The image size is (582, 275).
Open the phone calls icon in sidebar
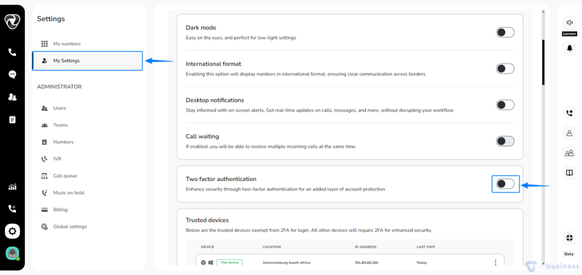click(x=13, y=52)
